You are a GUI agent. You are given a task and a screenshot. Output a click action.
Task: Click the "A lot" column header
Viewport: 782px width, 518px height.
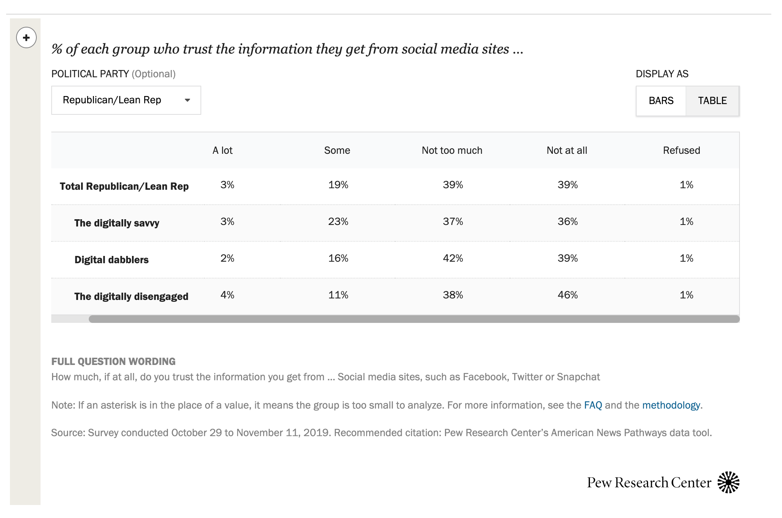point(222,150)
